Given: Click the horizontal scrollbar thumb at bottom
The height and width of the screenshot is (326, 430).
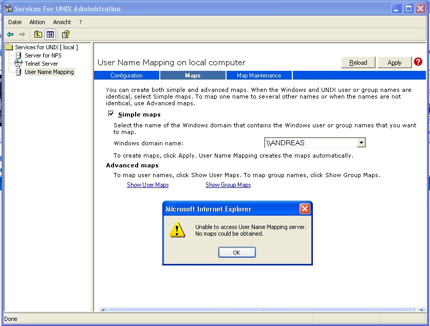Looking at the screenshot, I should click(x=261, y=310).
